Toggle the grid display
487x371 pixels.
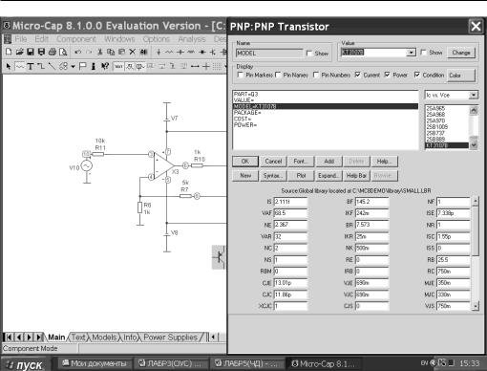[x=217, y=66]
